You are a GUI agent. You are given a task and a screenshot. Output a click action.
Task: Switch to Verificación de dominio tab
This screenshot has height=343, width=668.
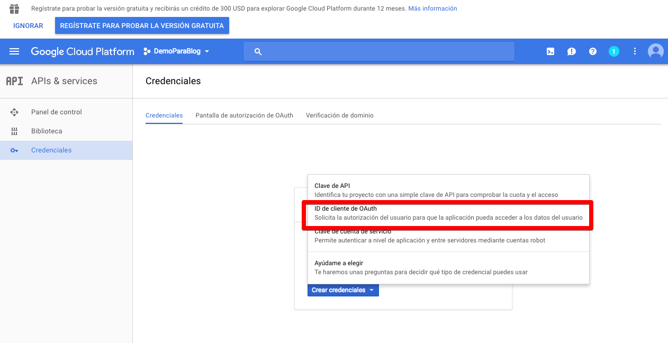(339, 115)
